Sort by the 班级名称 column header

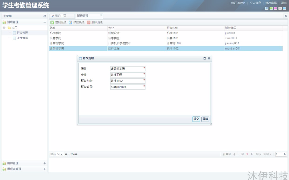tap(195, 28)
